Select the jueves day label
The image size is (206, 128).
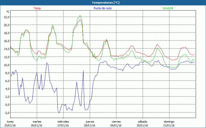coord(90,122)
